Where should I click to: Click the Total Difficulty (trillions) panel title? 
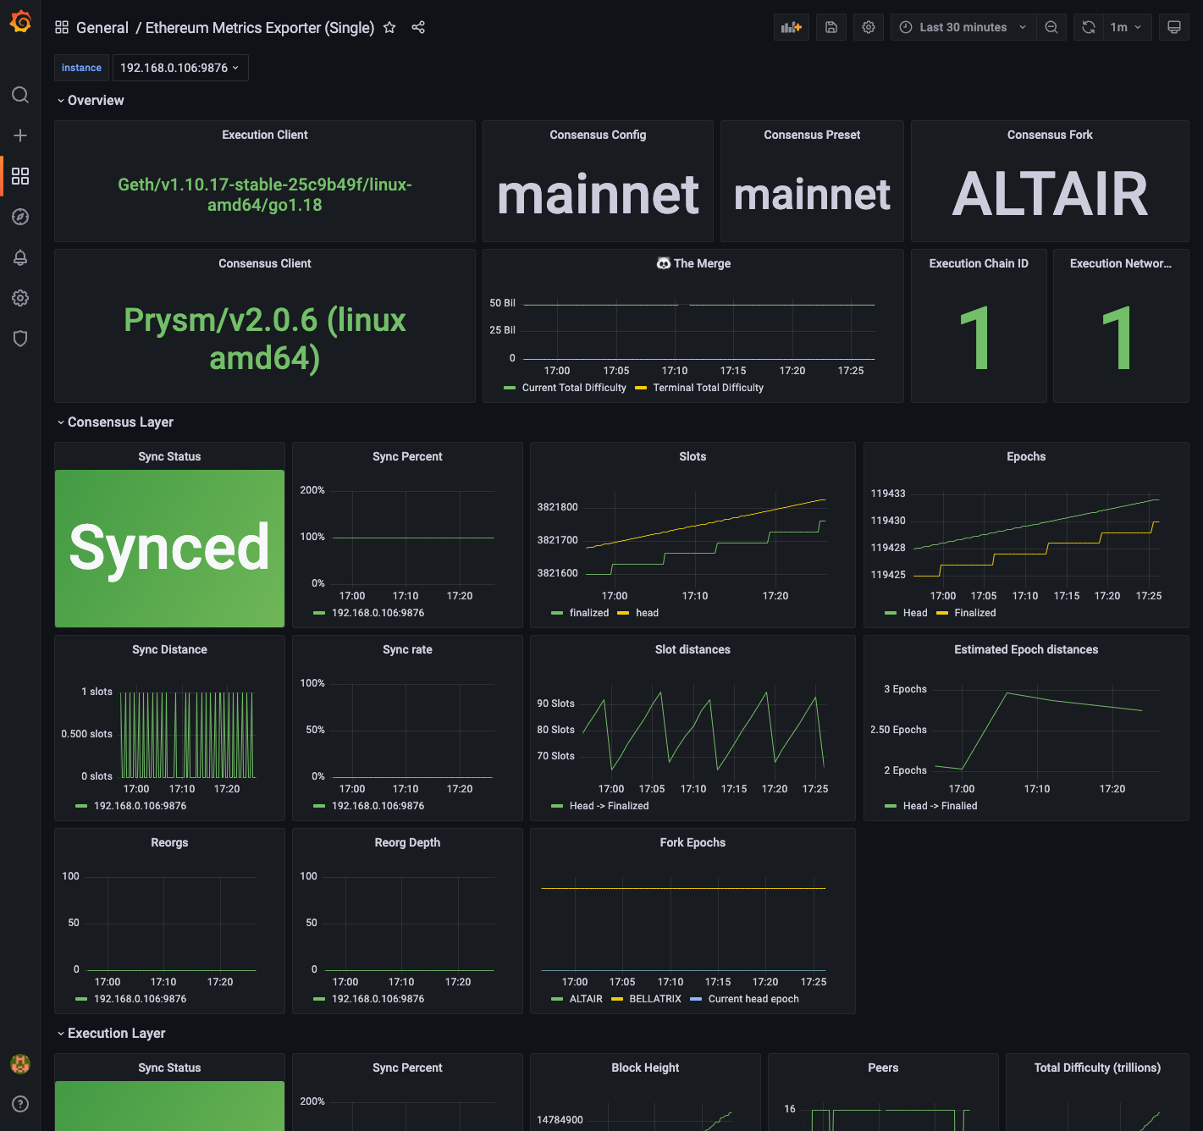[1097, 1068]
